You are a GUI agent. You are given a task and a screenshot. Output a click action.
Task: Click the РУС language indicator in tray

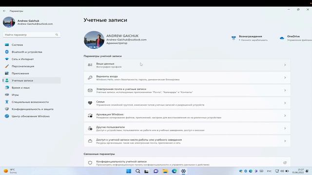click(x=269, y=171)
